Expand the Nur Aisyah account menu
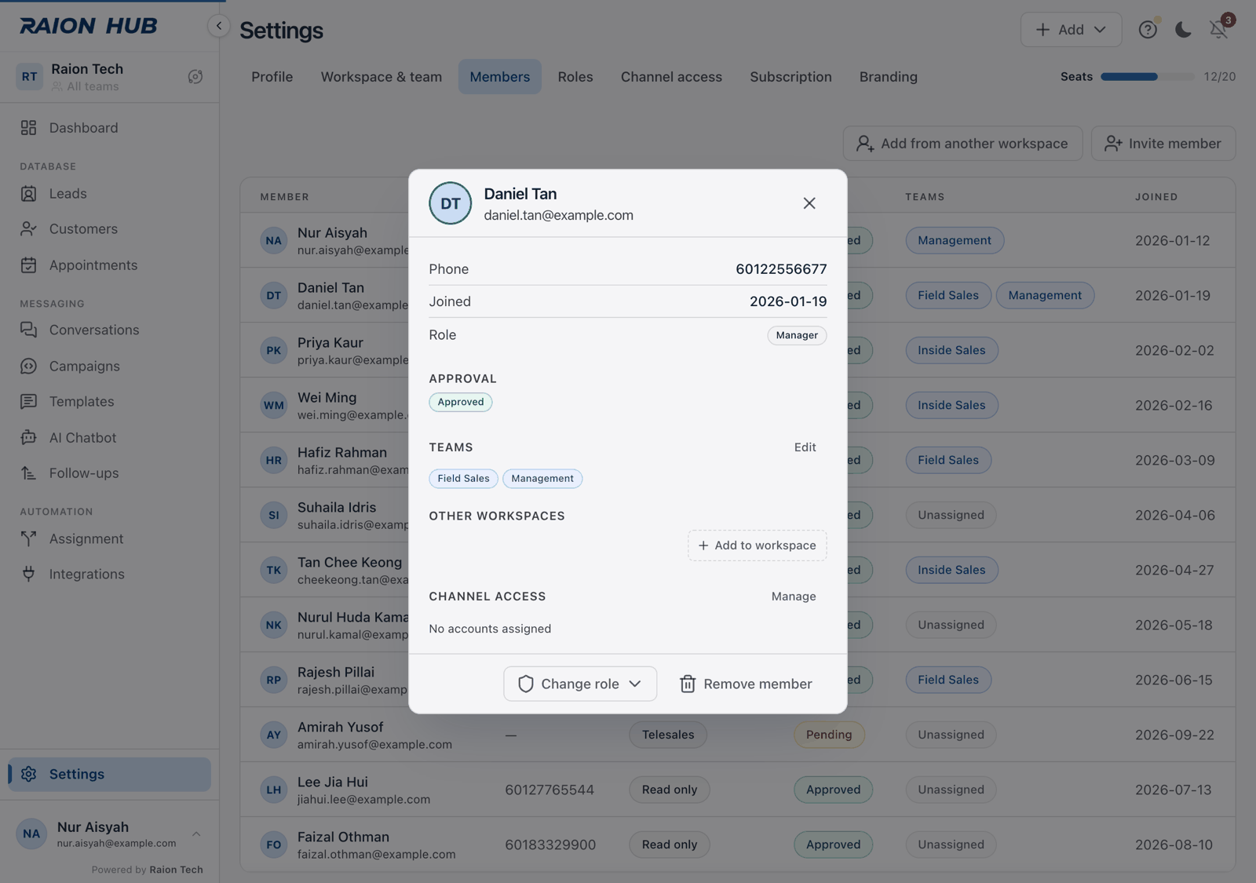Viewport: 1256px width, 883px height. click(x=110, y=834)
